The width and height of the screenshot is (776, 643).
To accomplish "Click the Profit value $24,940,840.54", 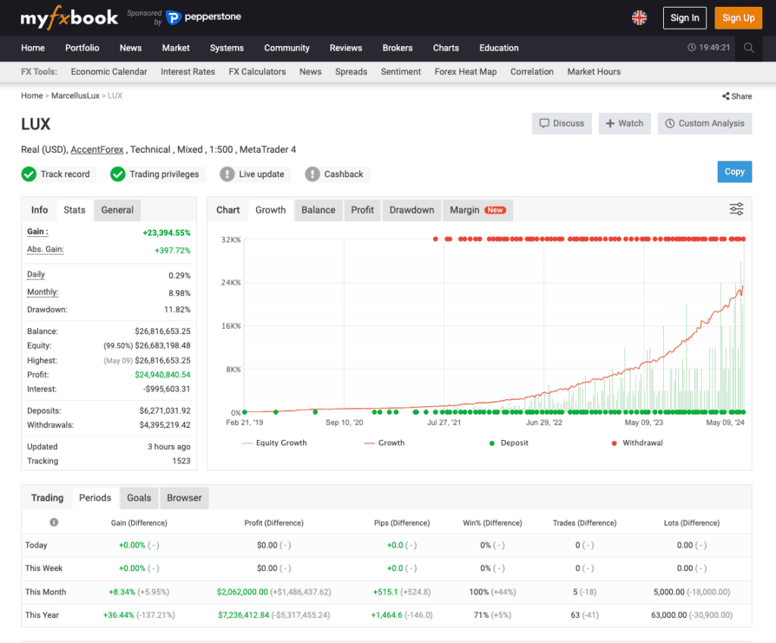I will [162, 374].
